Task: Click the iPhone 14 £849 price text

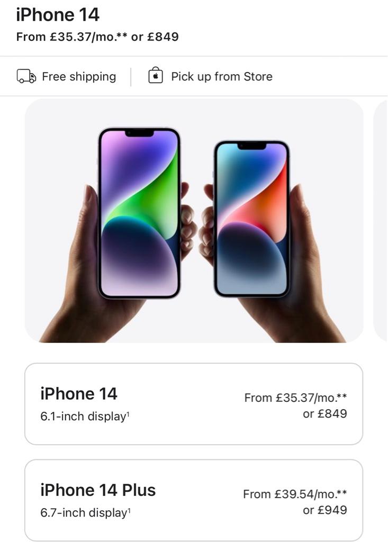Action: (x=324, y=413)
